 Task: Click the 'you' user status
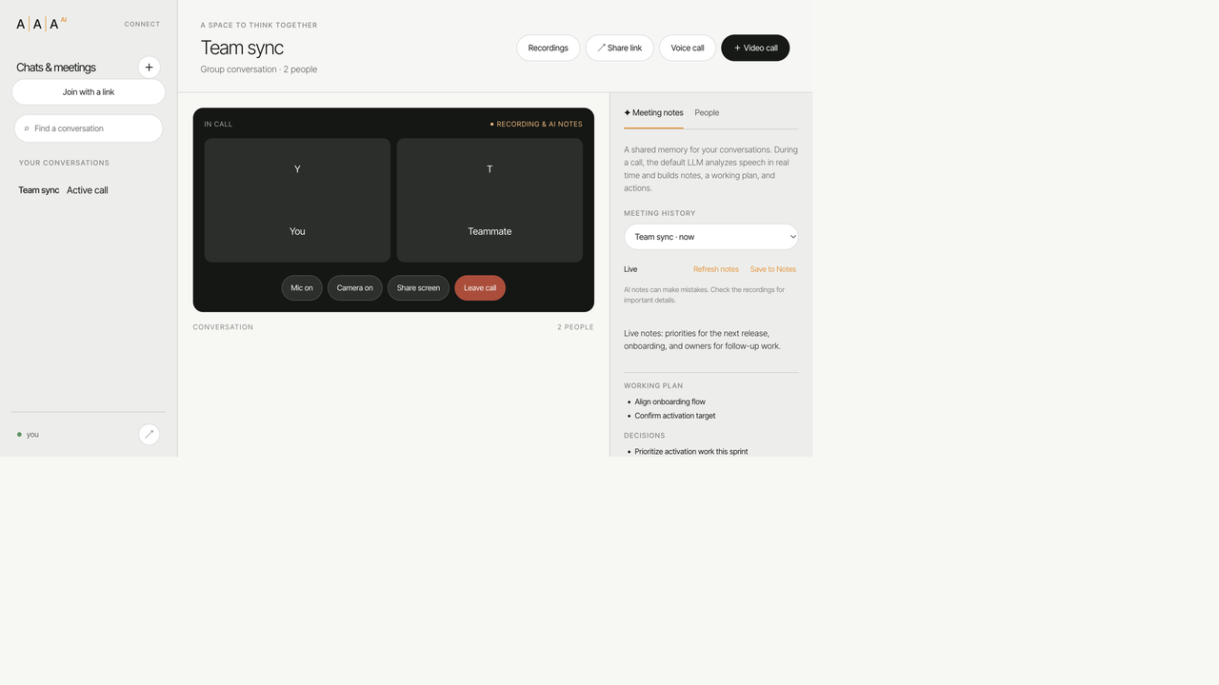coord(29,435)
